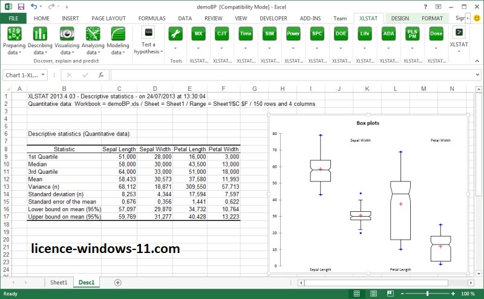
Task: Adjust the zoom slider handle
Action: 427,294
